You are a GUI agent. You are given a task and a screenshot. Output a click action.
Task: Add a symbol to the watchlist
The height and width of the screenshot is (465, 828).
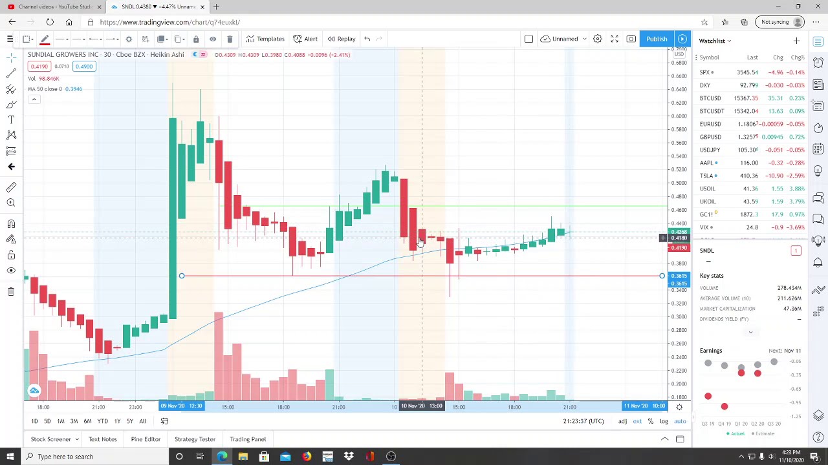pos(796,41)
